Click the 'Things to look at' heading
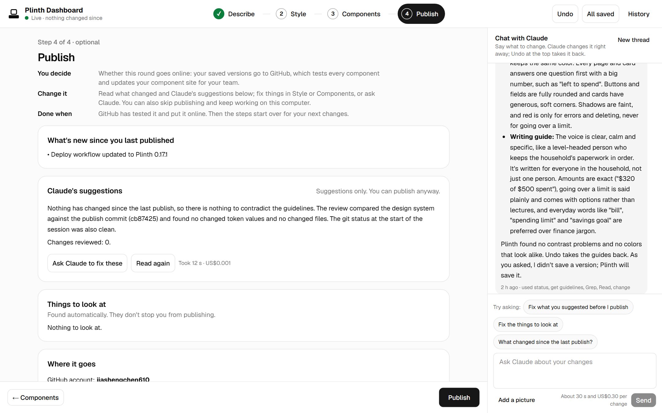This screenshot has width=662, height=413. tap(77, 304)
